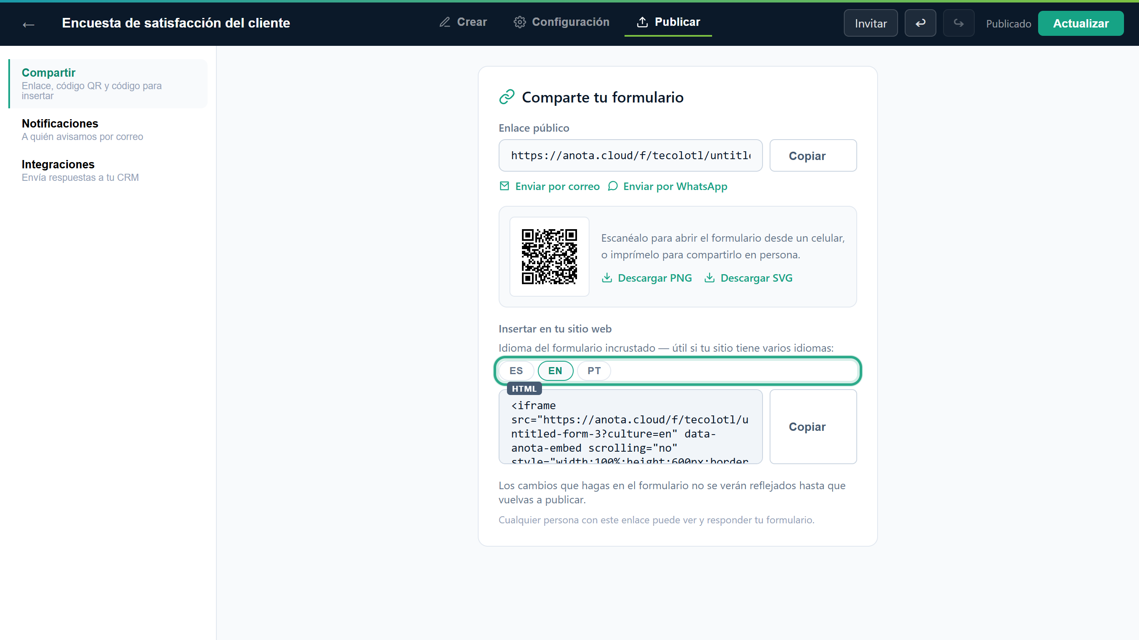Click the undo arrow button
The width and height of the screenshot is (1139, 640).
tap(920, 23)
